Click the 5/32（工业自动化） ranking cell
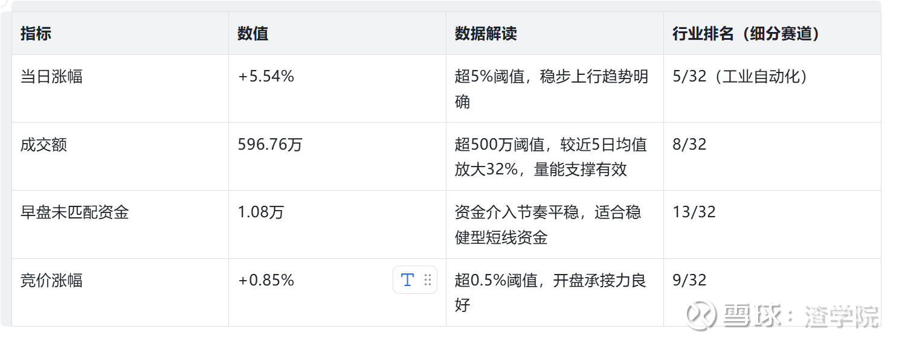The width and height of the screenshot is (905, 344). (x=740, y=77)
